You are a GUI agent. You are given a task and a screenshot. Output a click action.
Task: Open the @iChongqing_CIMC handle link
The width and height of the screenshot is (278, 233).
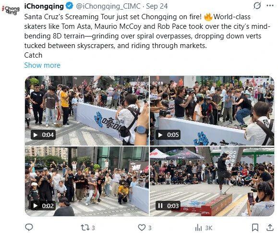(108, 6)
